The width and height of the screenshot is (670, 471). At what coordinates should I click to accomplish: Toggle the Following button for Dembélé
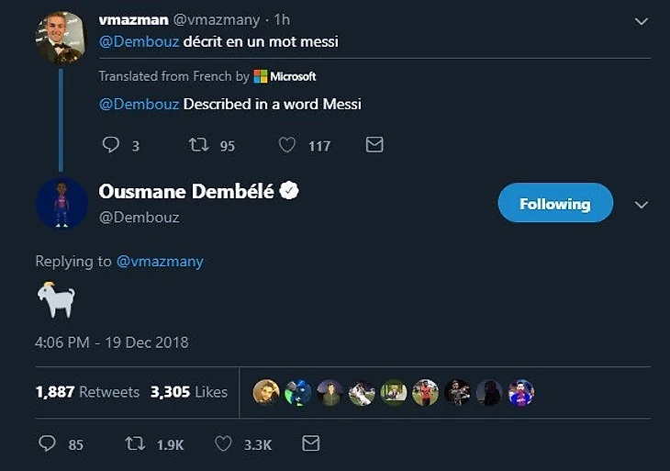(x=554, y=203)
